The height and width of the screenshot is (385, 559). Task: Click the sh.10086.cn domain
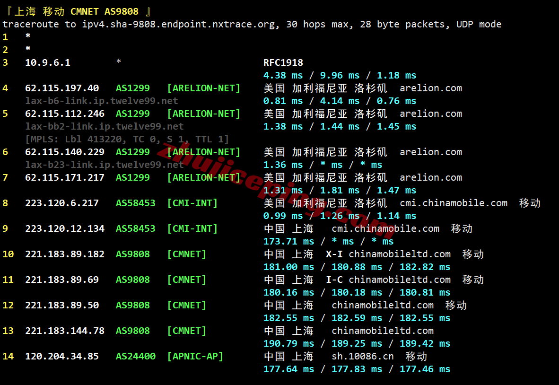(x=363, y=356)
